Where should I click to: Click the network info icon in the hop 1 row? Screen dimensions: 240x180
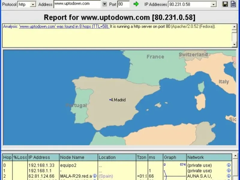[229, 170]
